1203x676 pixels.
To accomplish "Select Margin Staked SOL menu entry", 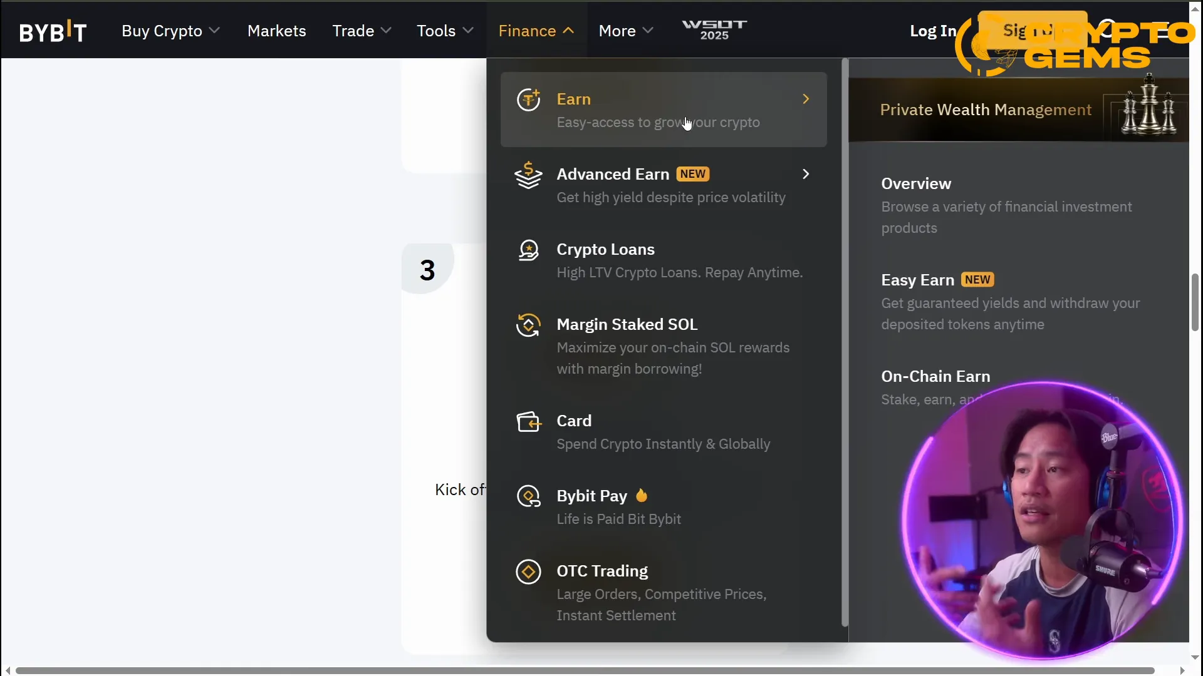I will pyautogui.click(x=664, y=346).
